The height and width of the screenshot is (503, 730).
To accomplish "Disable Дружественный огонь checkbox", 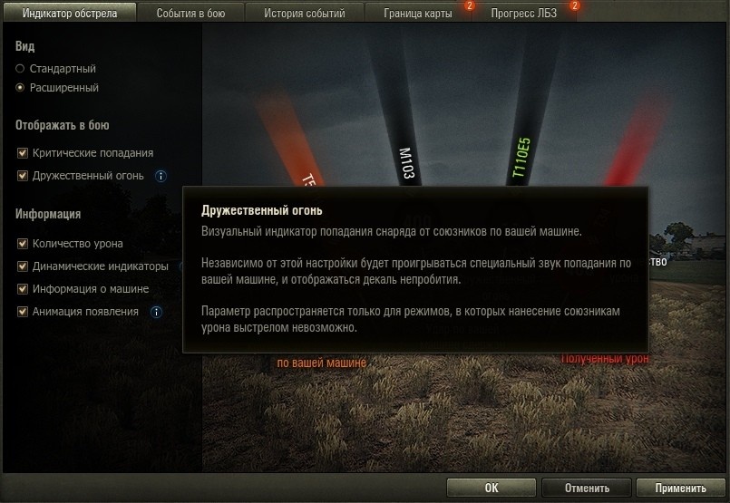I will 23,176.
